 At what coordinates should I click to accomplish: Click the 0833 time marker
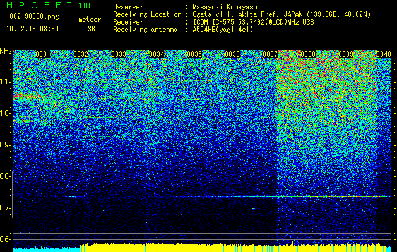point(119,54)
